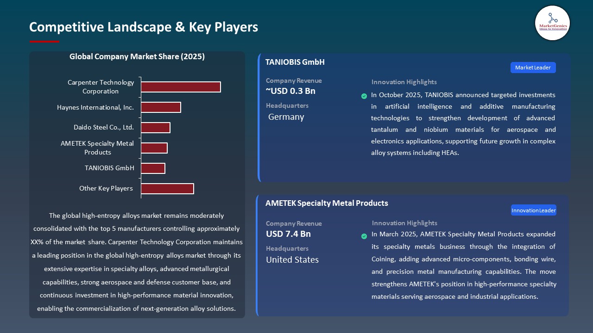Screen dimensions: 593x333
Task: Click the United States headquarters value
Action: [292, 260]
